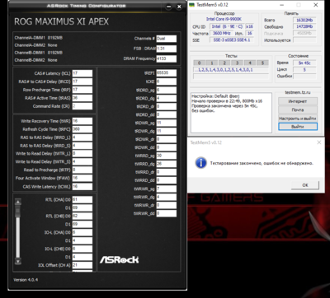330x298 pixels.
Task: Minimize the ASRock Timing Configurator window
Action: [169, 7]
